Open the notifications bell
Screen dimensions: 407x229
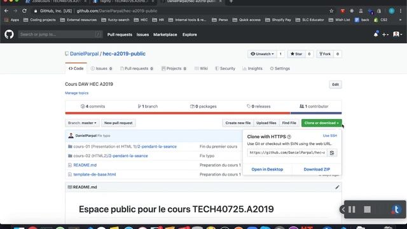click(x=376, y=34)
